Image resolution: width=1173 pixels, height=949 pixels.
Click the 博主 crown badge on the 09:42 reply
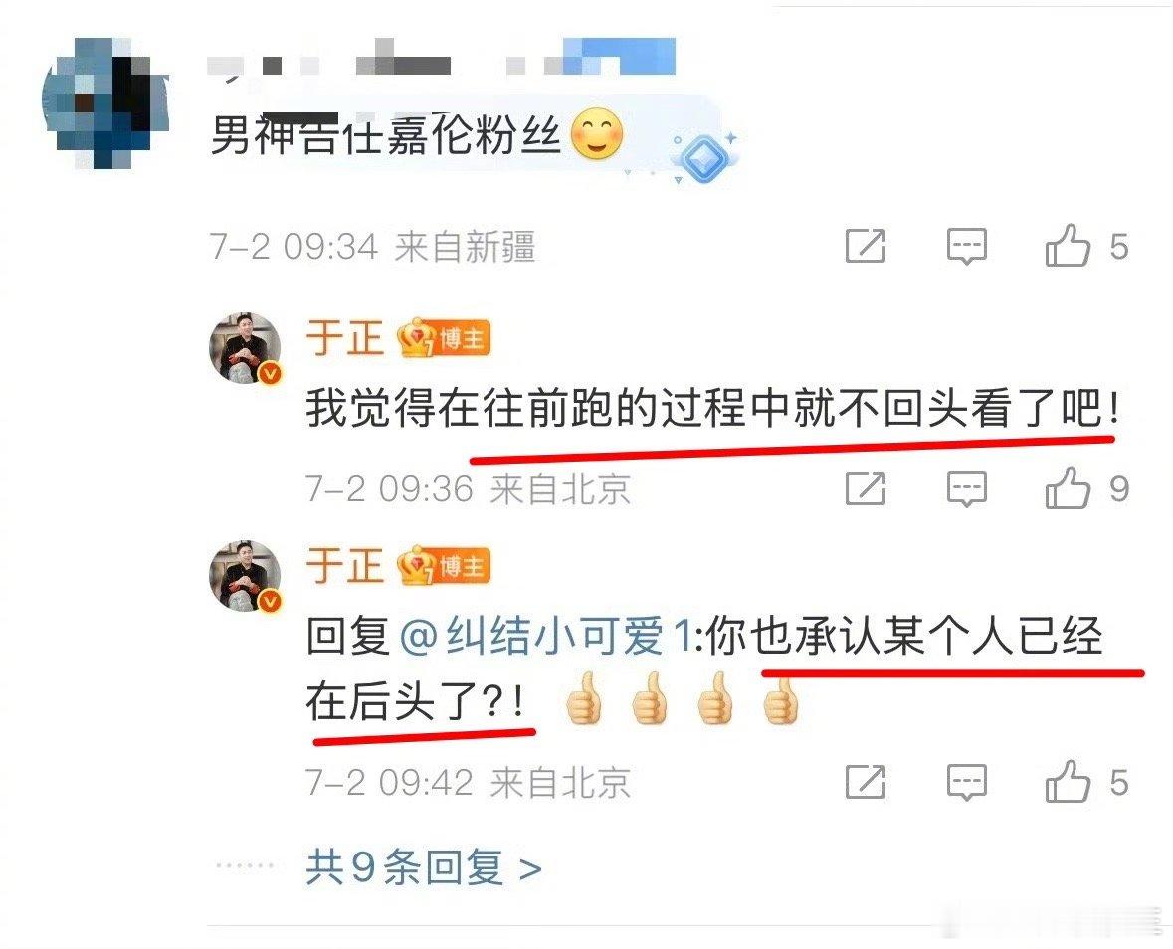(443, 566)
